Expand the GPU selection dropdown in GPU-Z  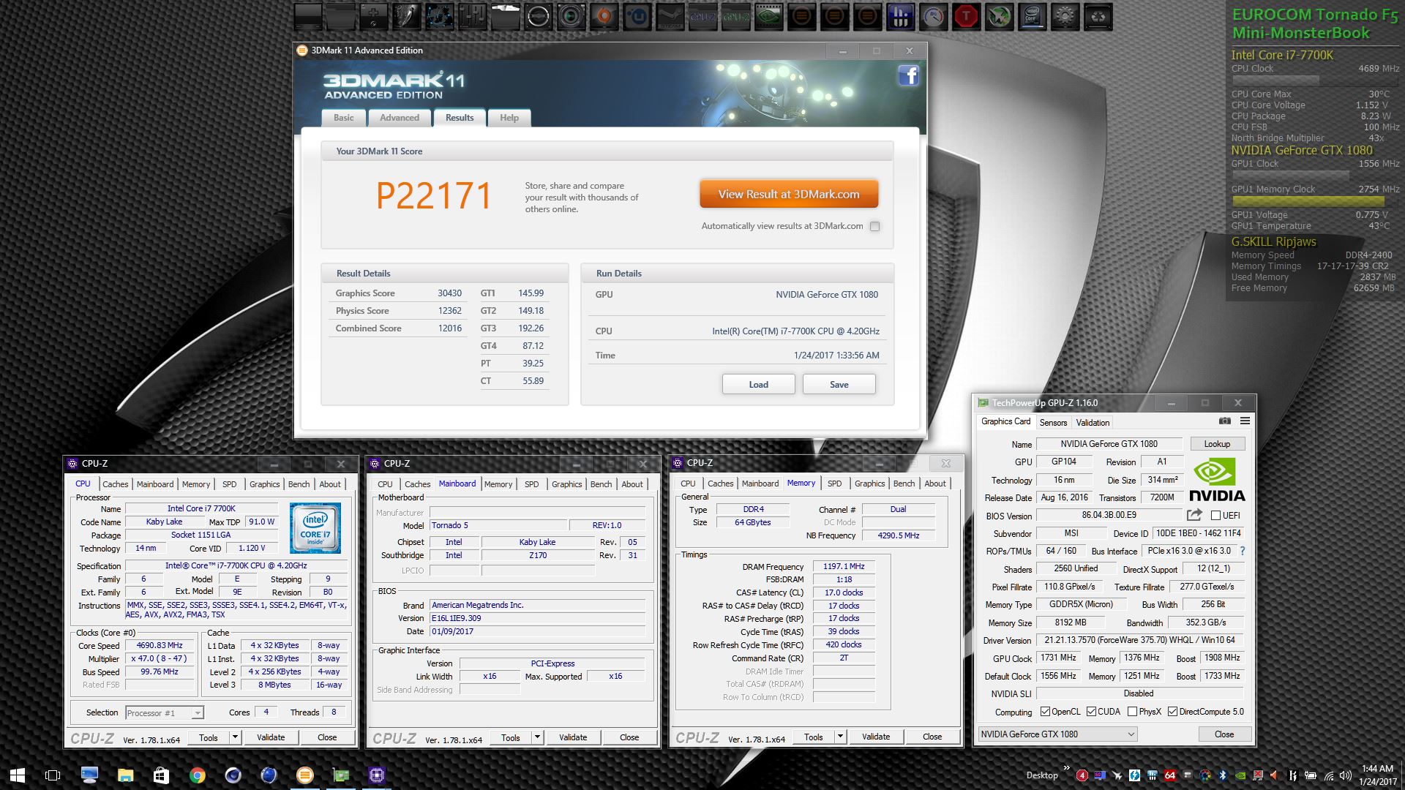tap(1131, 734)
